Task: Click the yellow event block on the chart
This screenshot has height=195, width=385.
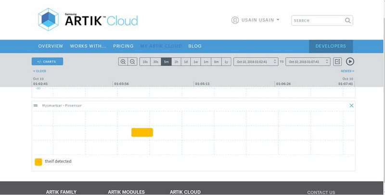Action: [x=142, y=132]
